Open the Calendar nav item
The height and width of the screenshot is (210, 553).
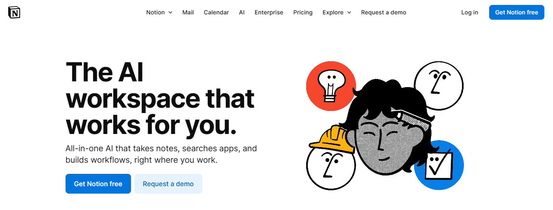216,12
